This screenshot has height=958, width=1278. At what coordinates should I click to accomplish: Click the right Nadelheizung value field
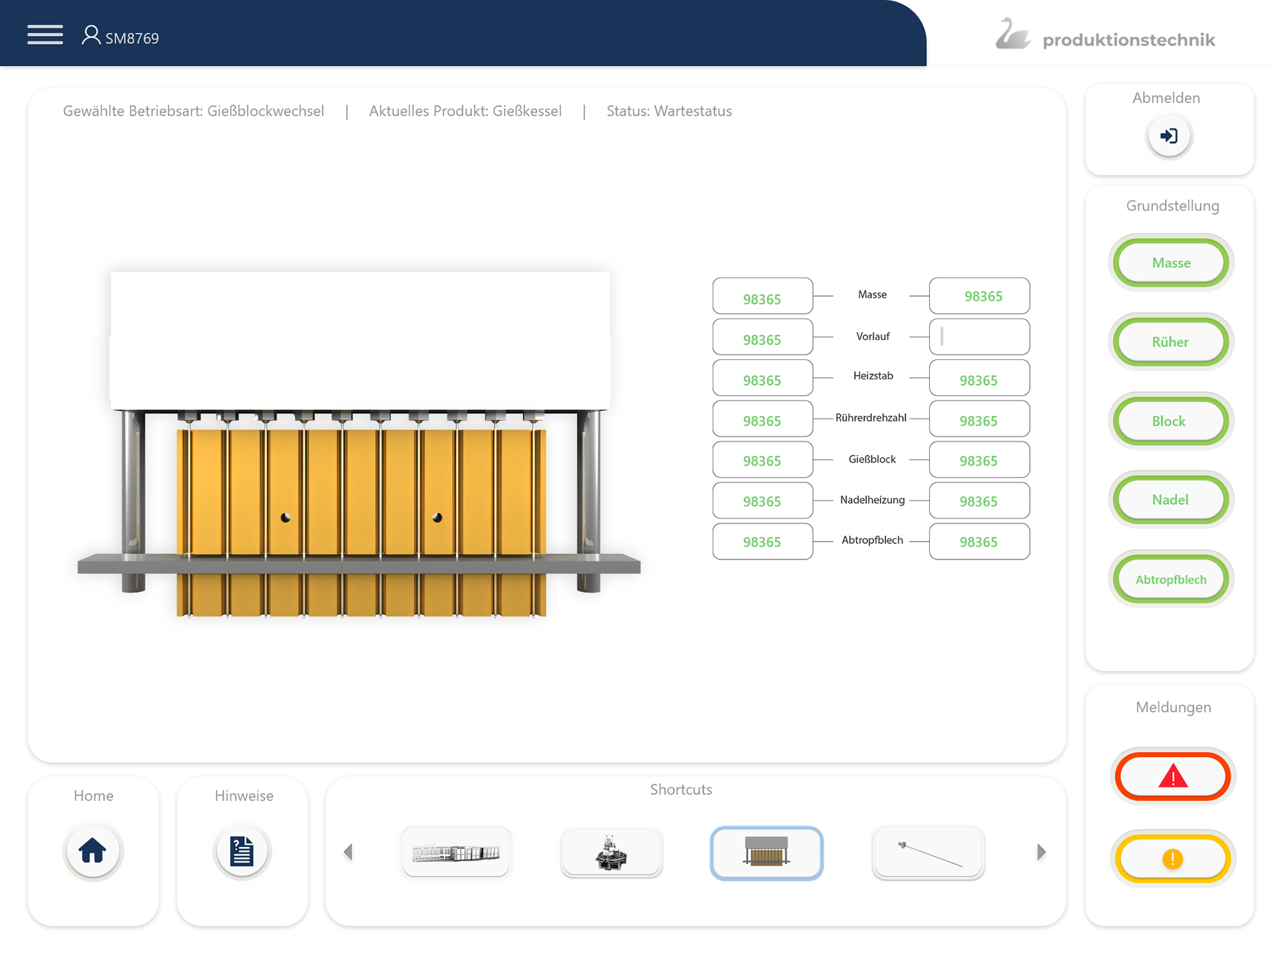pos(979,500)
